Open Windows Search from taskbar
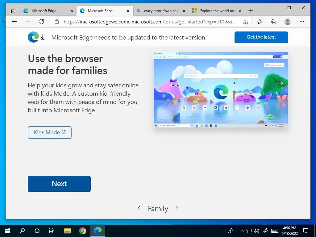316x237 pixels. pyautogui.click(x=22, y=231)
